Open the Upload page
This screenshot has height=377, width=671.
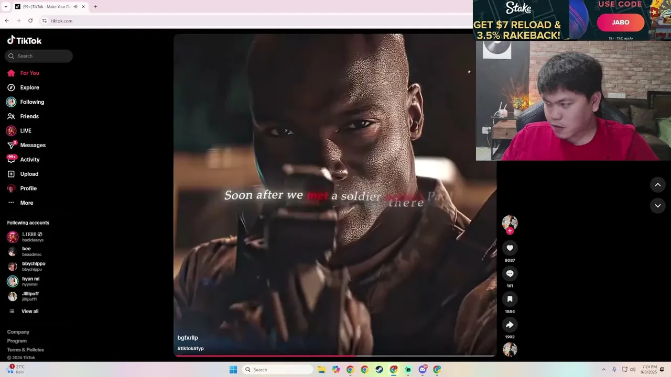click(x=23, y=174)
